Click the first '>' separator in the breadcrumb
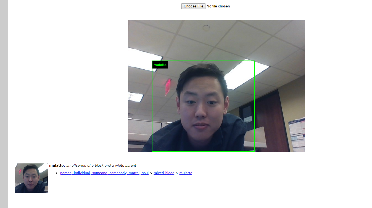The image size is (372, 208). [151, 173]
